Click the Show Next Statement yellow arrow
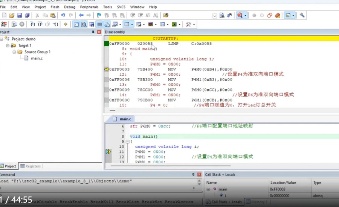339x207 pixels. (x=66, y=24)
